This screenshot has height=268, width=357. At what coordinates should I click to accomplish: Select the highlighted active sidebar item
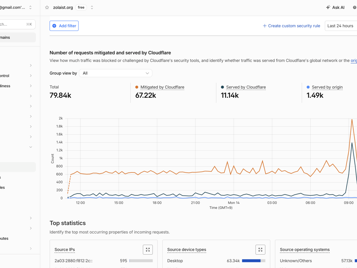coord(17,167)
